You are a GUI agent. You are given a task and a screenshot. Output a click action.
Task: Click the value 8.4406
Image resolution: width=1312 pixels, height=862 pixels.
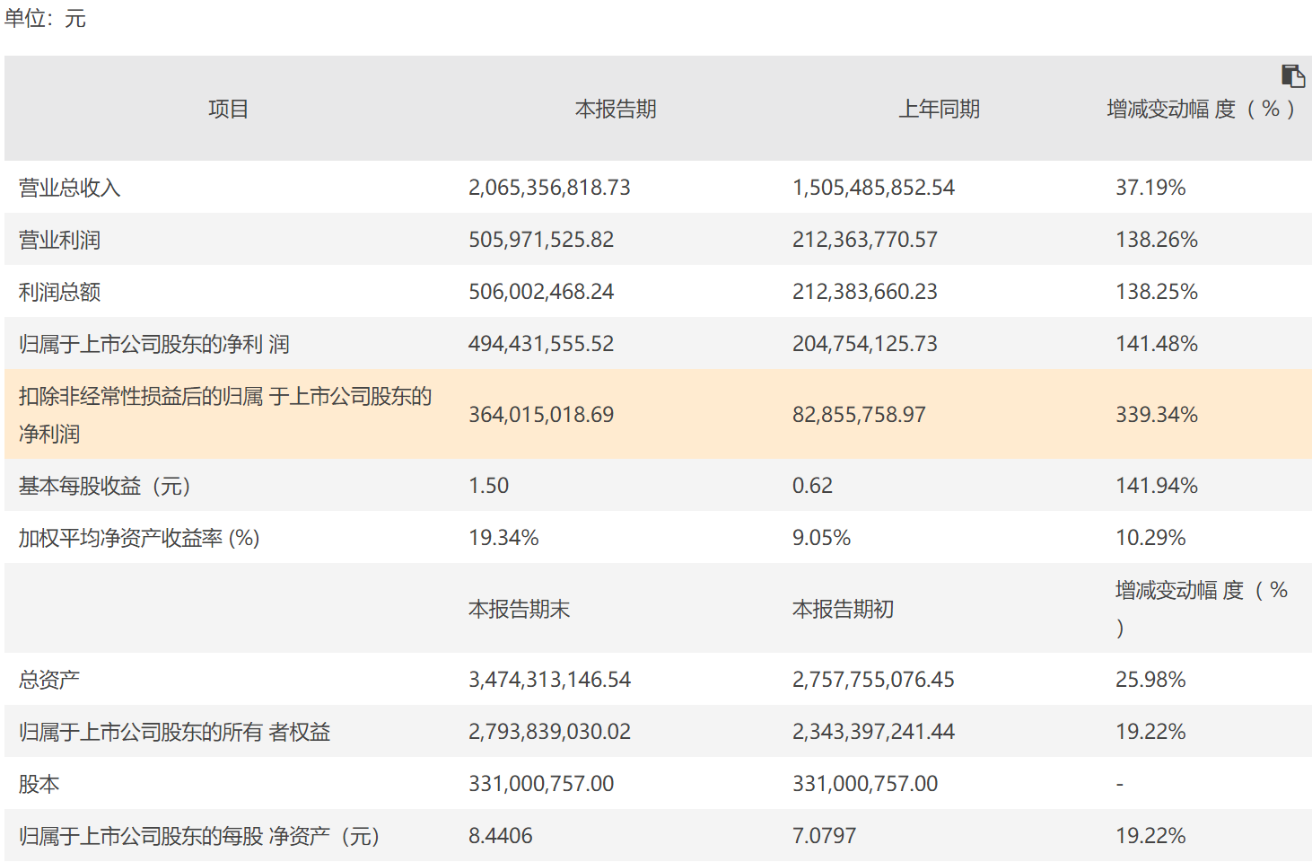pos(500,836)
